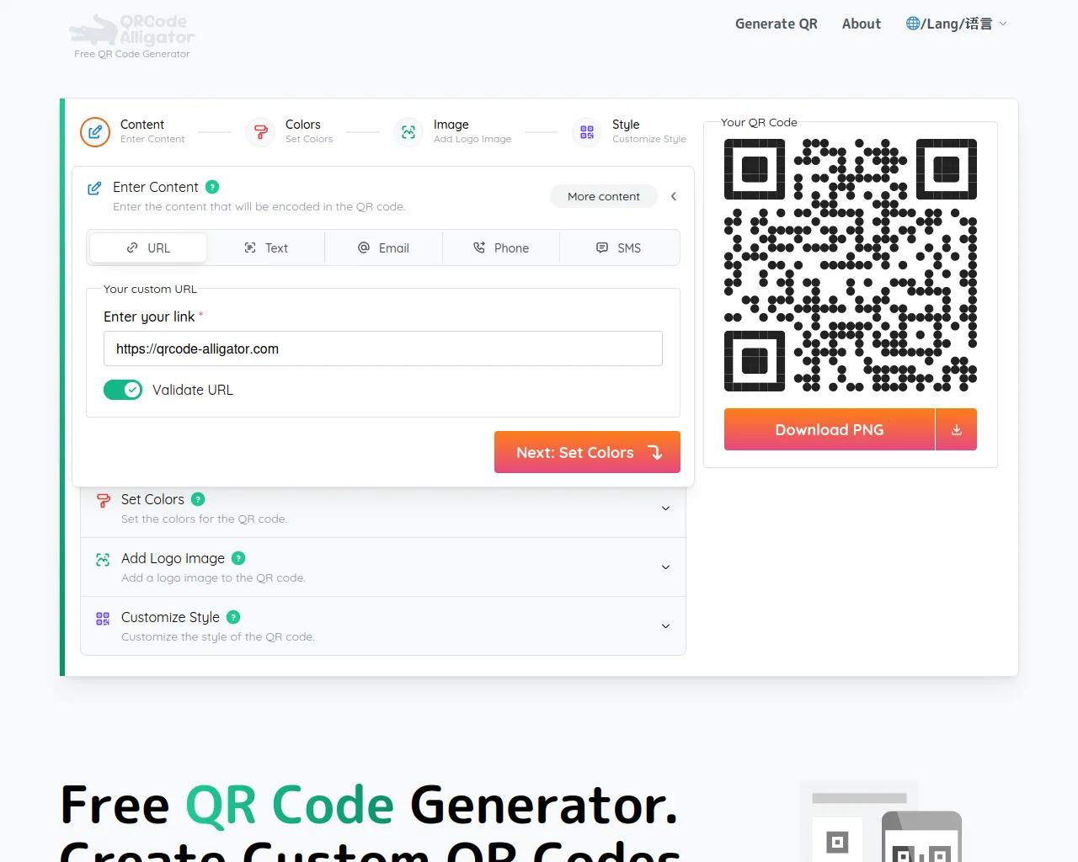The width and height of the screenshot is (1078, 862).
Task: Click the Enter your link field
Action: [x=383, y=349]
